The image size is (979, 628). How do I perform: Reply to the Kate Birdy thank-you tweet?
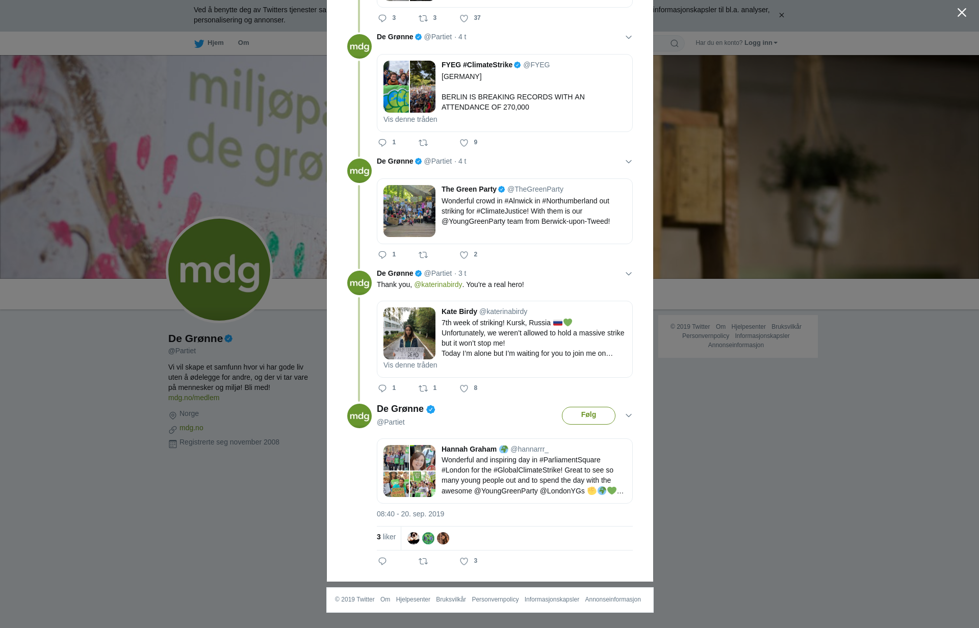point(382,388)
